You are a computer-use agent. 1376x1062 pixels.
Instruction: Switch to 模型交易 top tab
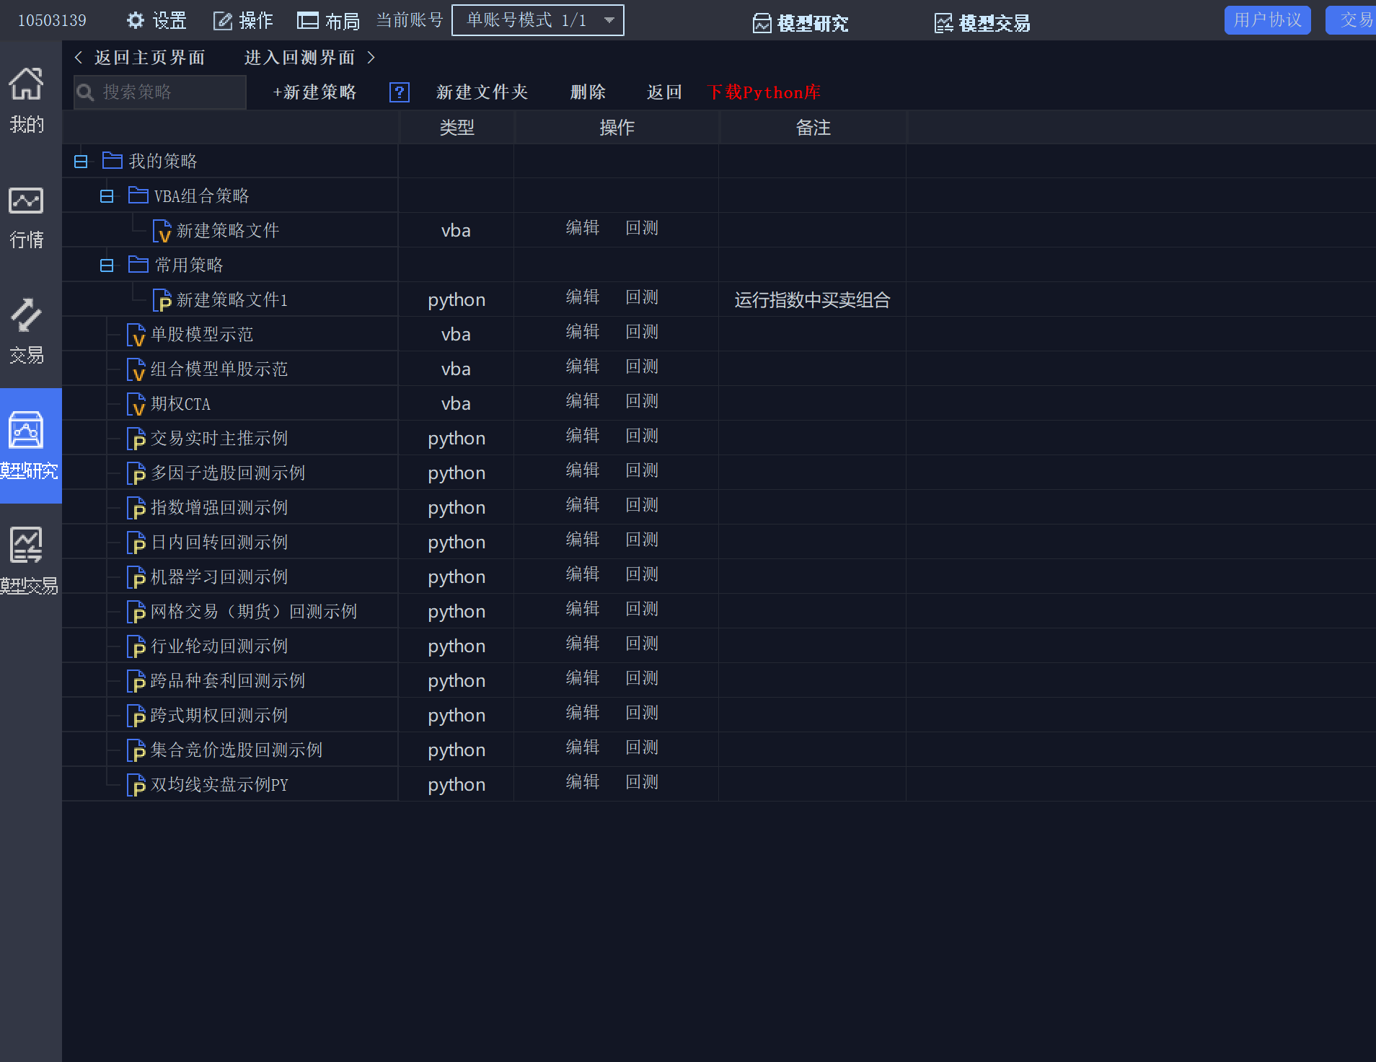click(982, 23)
